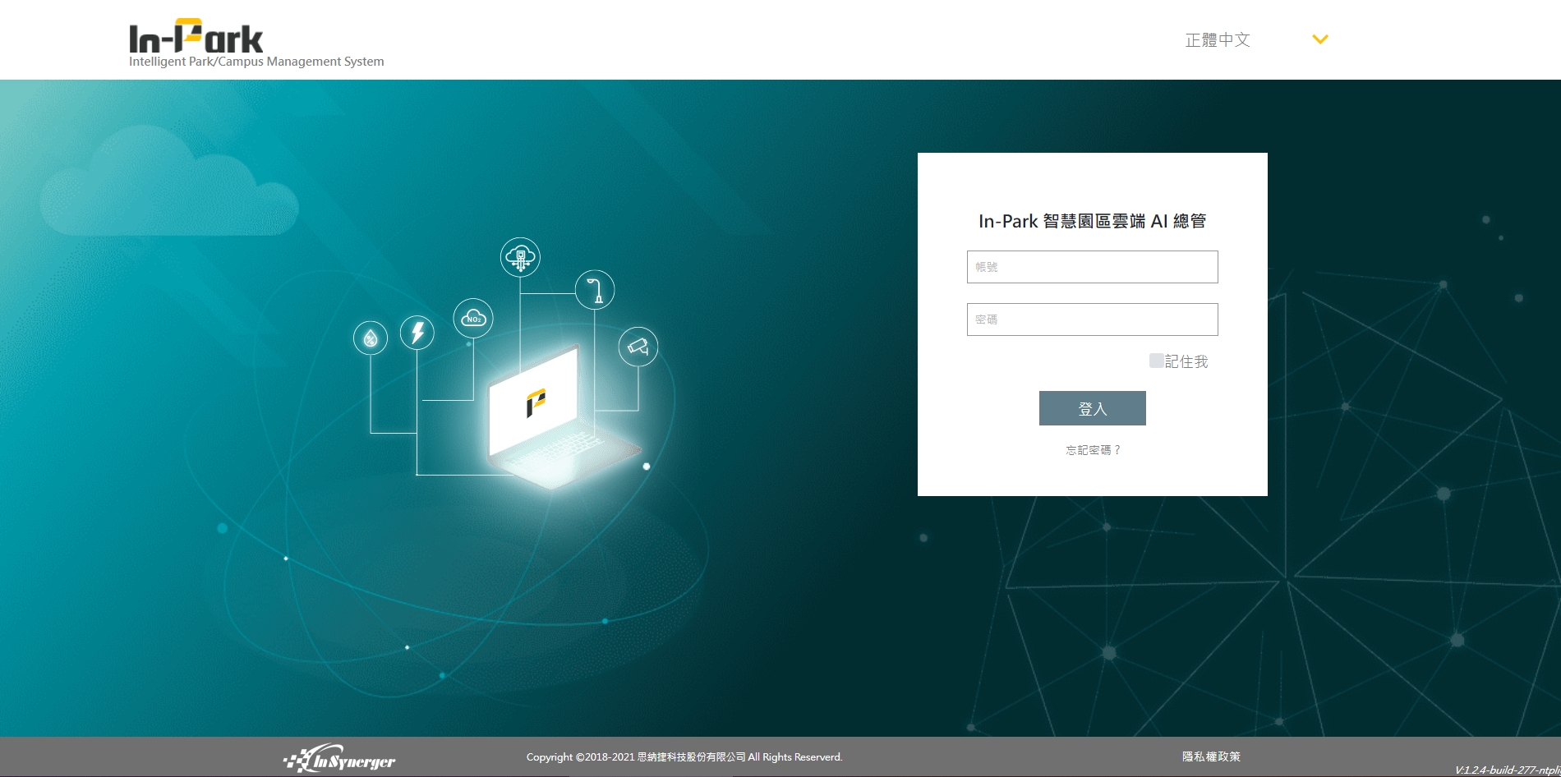
Task: Click the copyright text in footer
Action: 684,757
